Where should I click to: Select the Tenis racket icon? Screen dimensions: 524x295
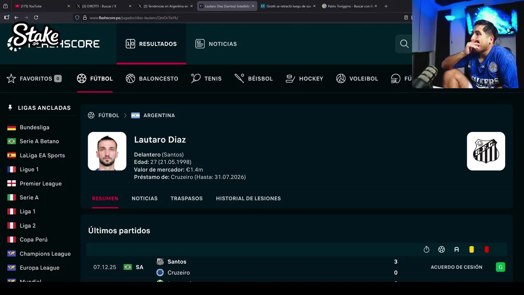(196, 79)
